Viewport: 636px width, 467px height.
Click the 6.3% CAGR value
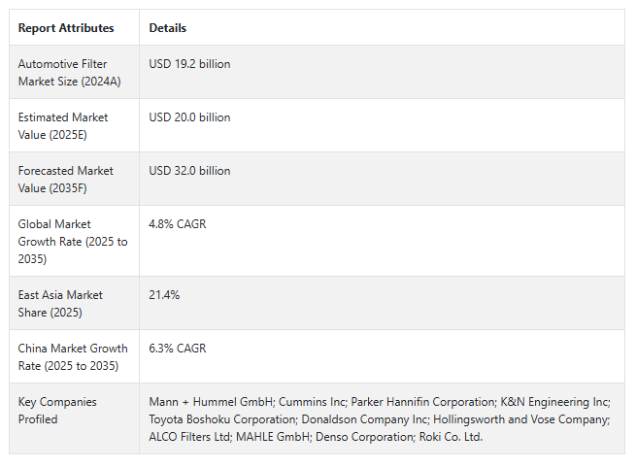coord(178,349)
